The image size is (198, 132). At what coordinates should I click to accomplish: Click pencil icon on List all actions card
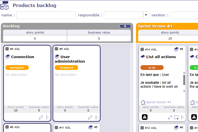[170, 117]
